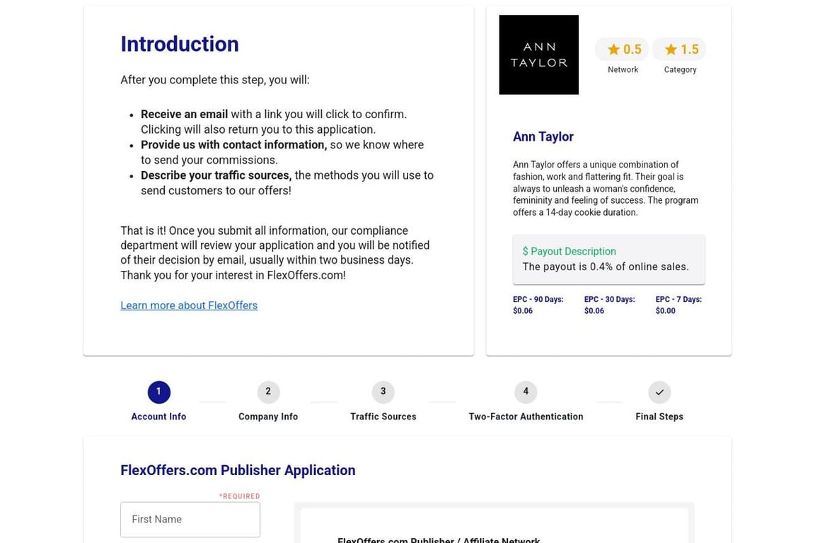This screenshot has width=815, height=543.
Task: Click into the First Name field
Action: tap(190, 520)
